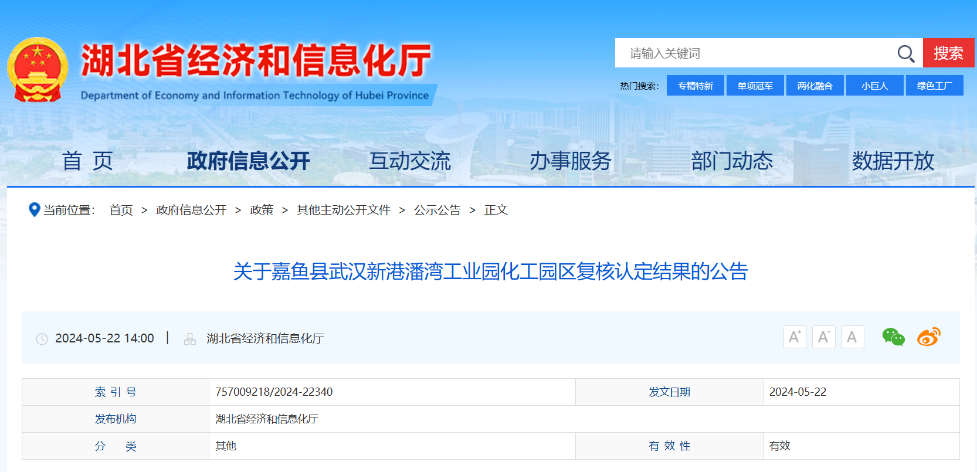Decrease font size with A- icon
Screen dimensions: 977x472
824,337
